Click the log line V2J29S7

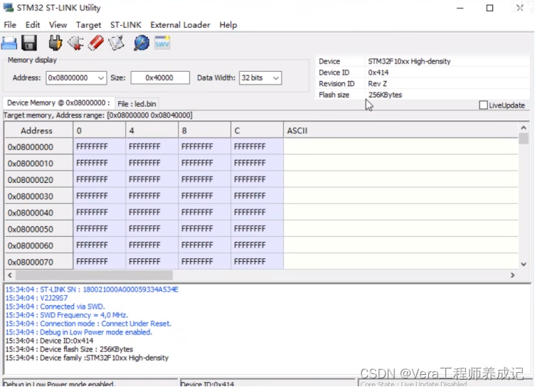[36, 298]
